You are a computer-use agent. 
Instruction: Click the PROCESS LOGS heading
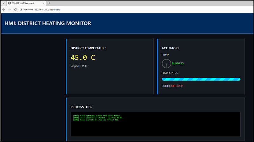(x=81, y=107)
